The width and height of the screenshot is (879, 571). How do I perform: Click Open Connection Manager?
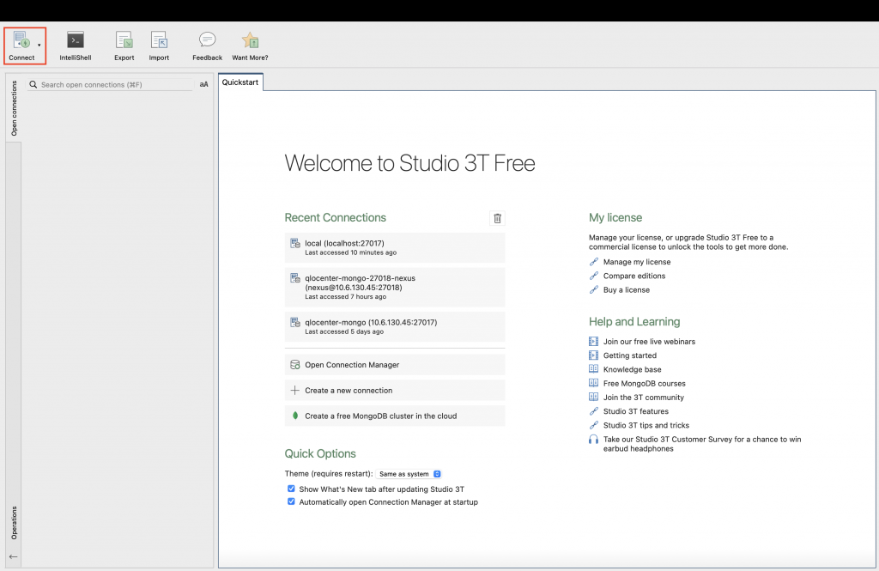point(395,365)
